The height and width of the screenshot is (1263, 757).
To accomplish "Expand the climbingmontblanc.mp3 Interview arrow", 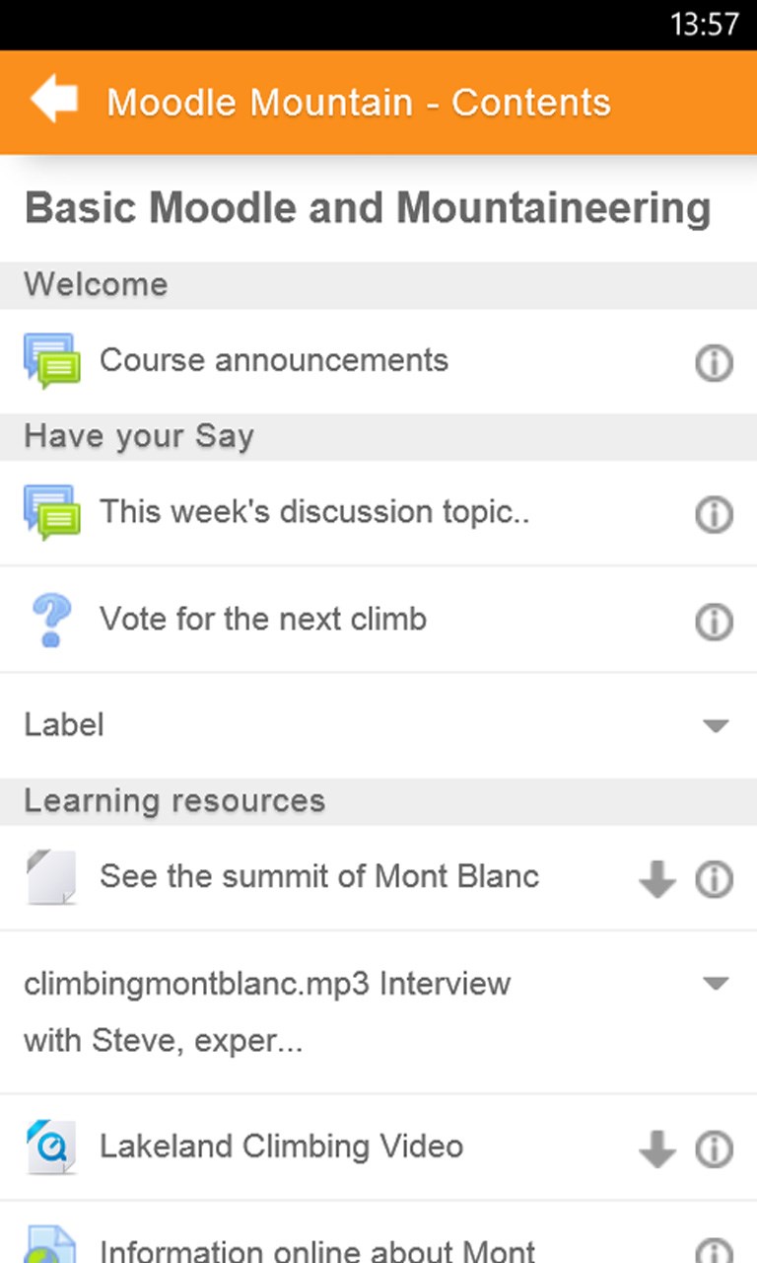I will [716, 984].
